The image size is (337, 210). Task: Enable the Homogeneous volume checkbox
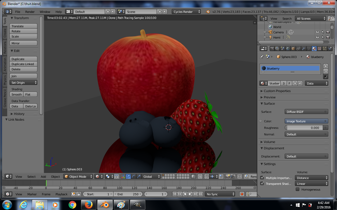pos(298,189)
